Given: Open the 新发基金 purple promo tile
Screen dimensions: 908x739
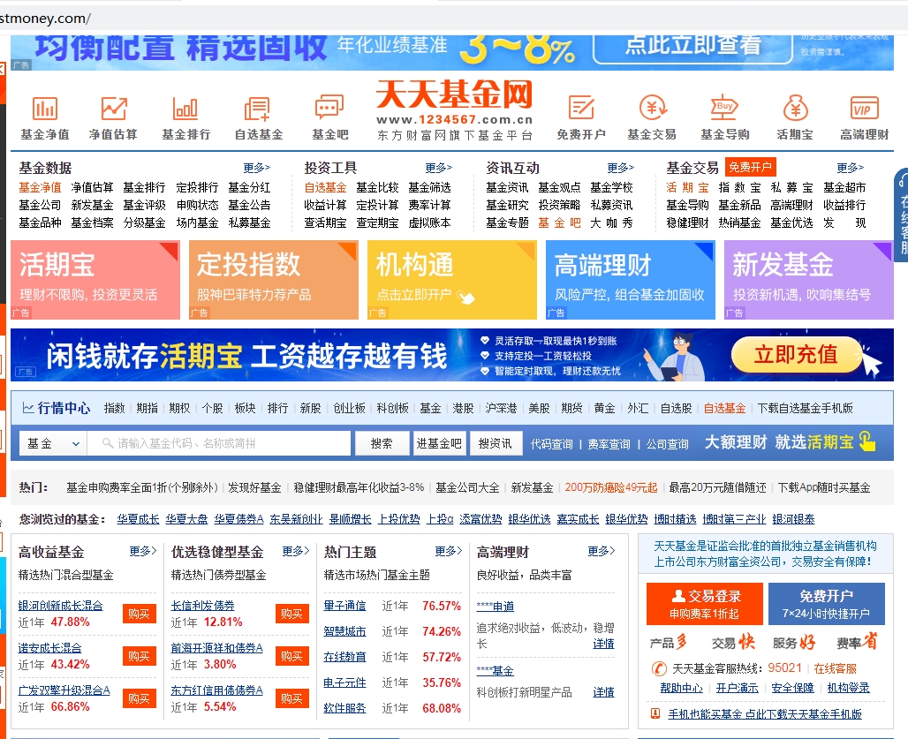Looking at the screenshot, I should [x=808, y=280].
